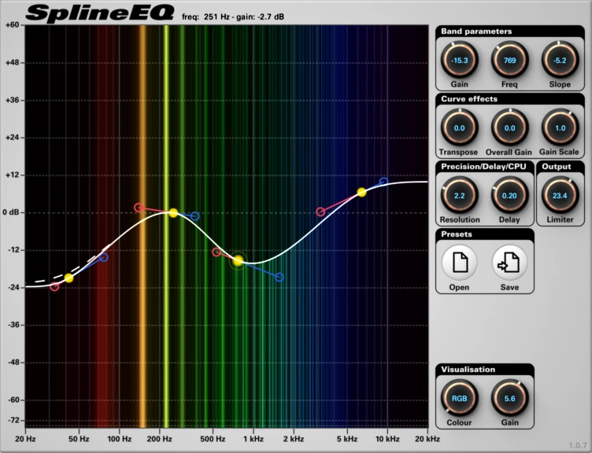
Task: Click the red slope handle near -24 dB
Action: (54, 287)
